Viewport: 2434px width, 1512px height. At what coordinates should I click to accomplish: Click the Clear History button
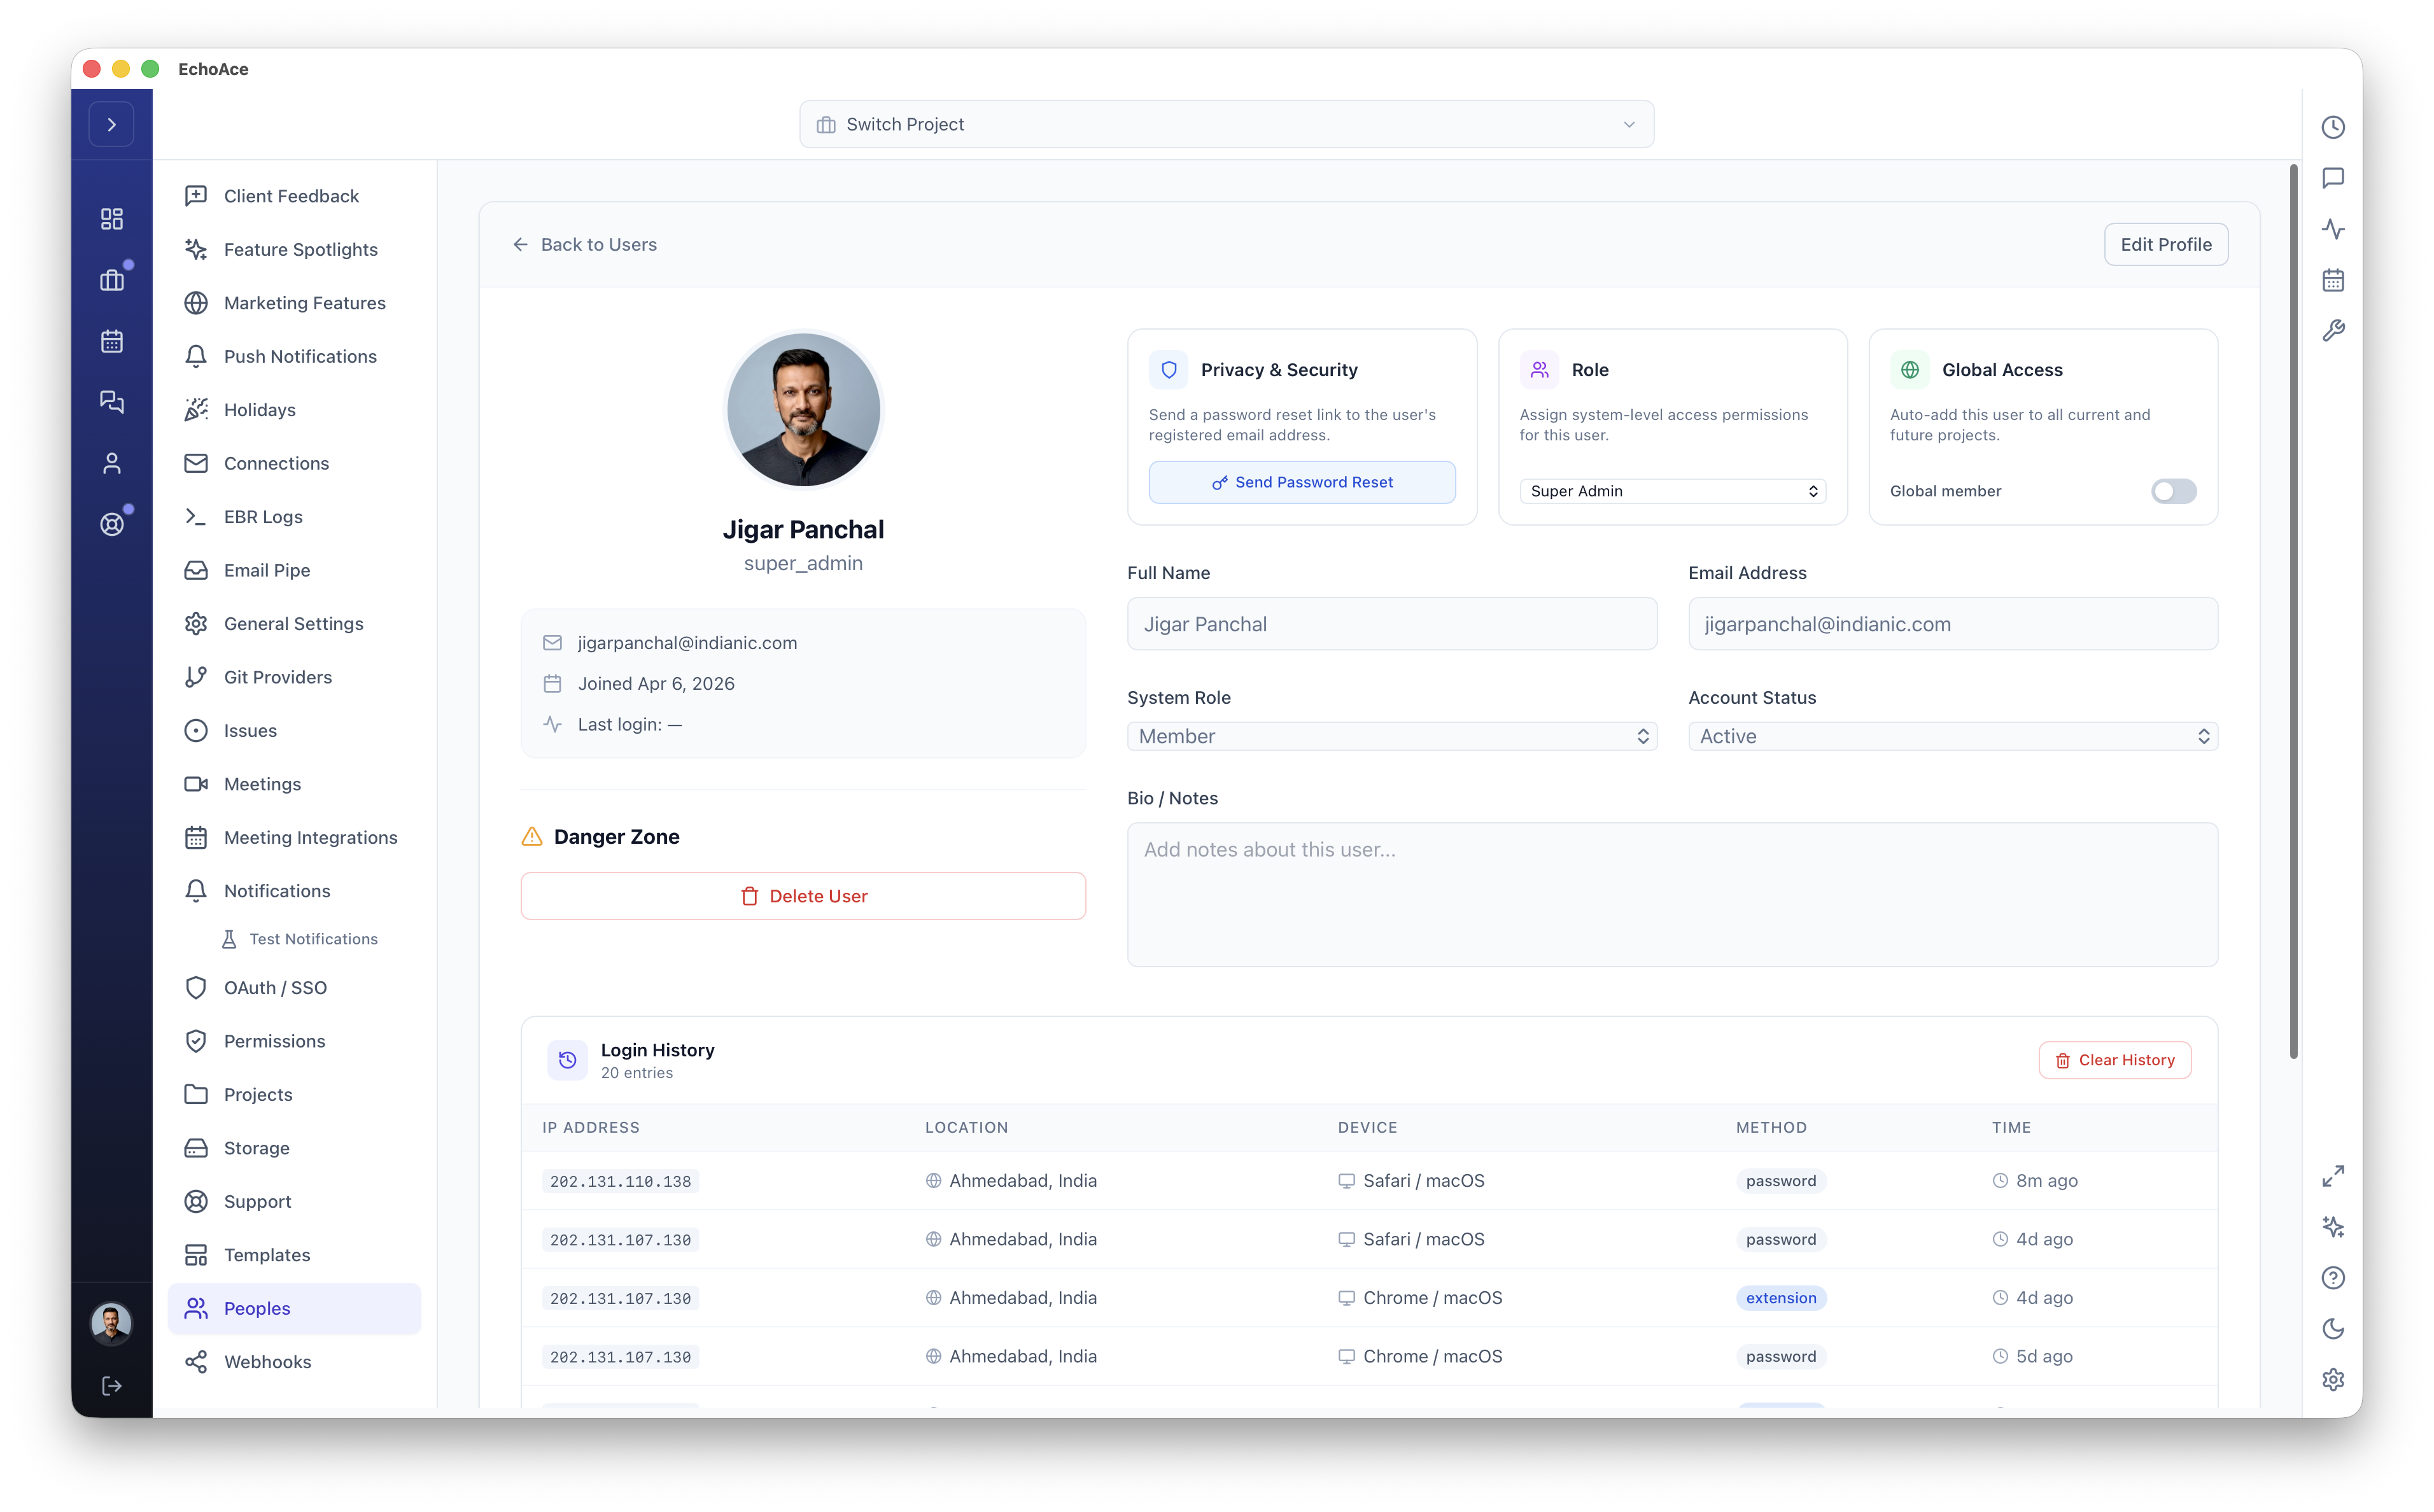point(2114,1060)
